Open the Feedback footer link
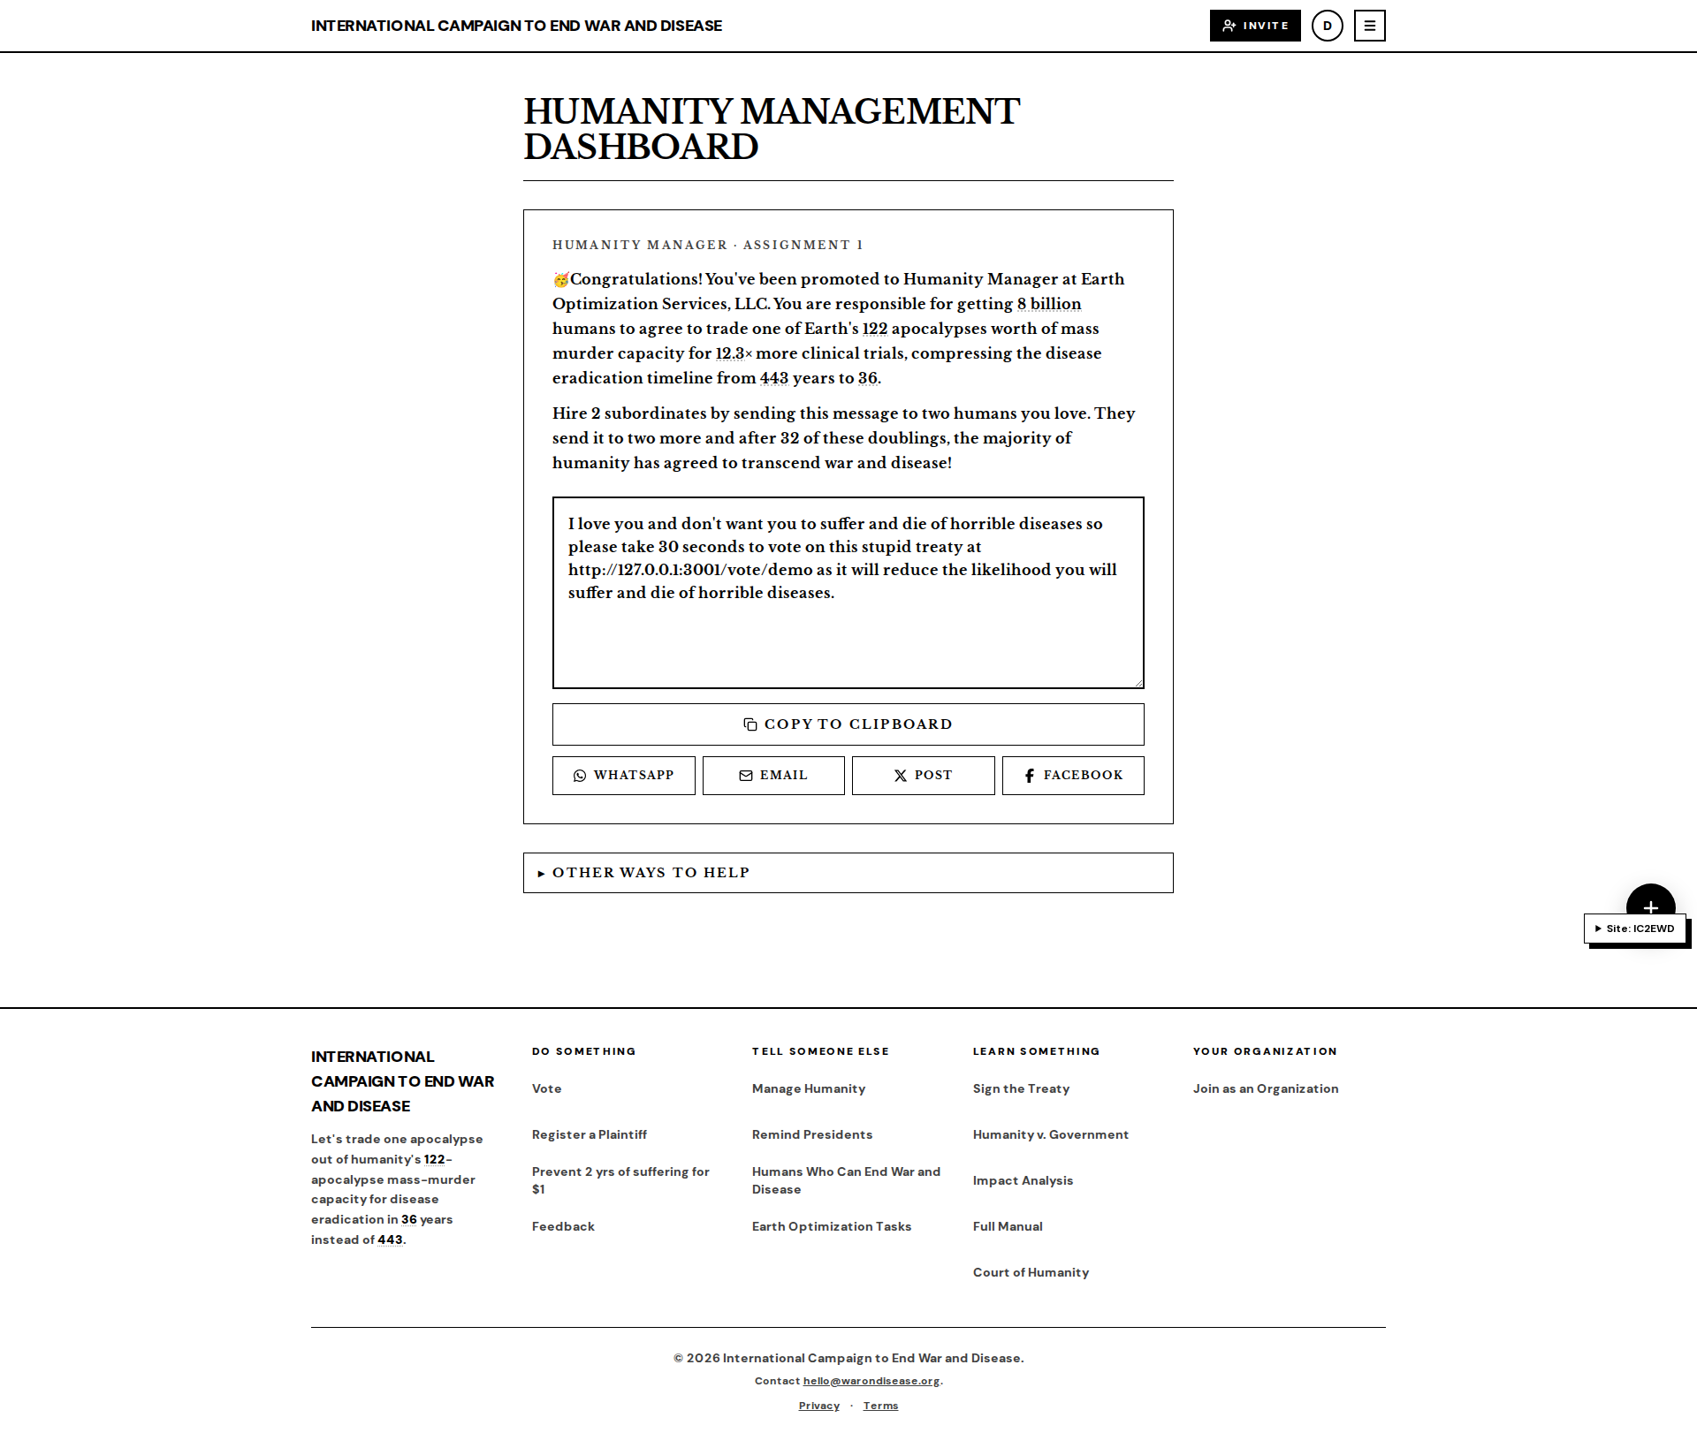The height and width of the screenshot is (1448, 1697). point(563,1226)
